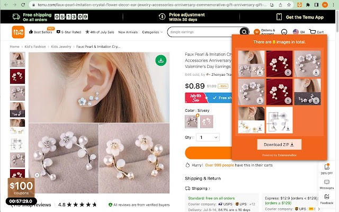Select the red background thumbnail in left gallery
This screenshot has width=339, height=212.
click(17, 76)
